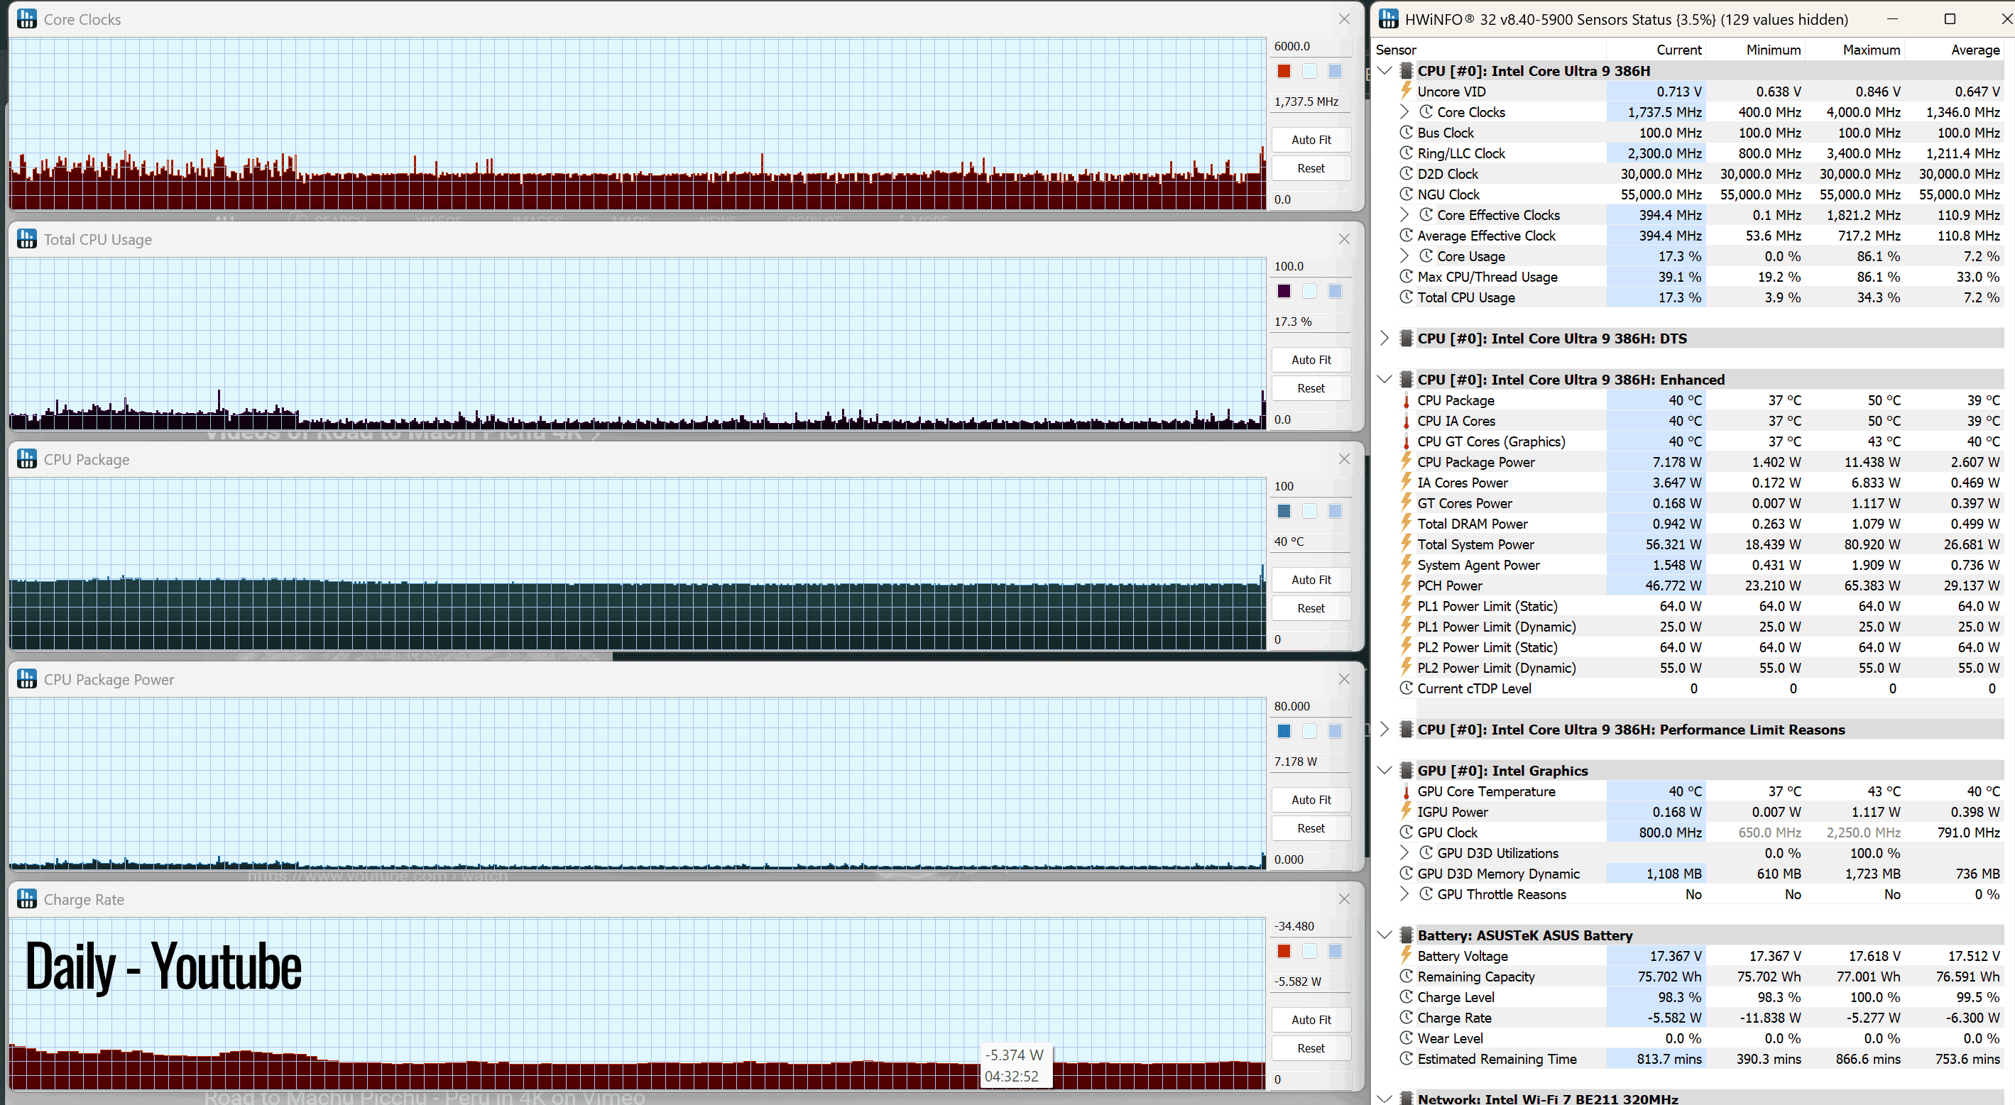This screenshot has height=1105, width=2015.
Task: Click the chip icon beside GPU [#0]: Intel Graphics
Action: (1407, 770)
